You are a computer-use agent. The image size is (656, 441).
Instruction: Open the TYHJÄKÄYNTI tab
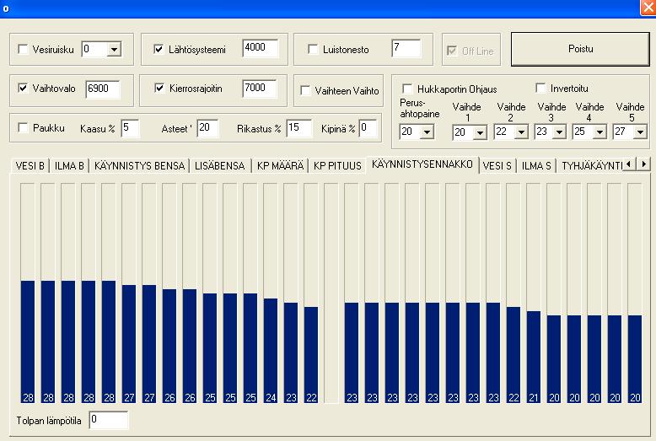click(x=590, y=165)
